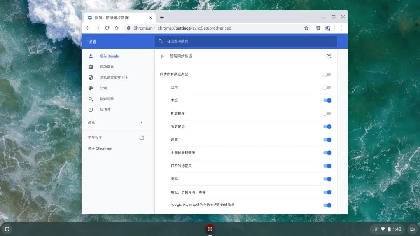
Task: Go back from 管理同步数据 page
Action: point(162,56)
